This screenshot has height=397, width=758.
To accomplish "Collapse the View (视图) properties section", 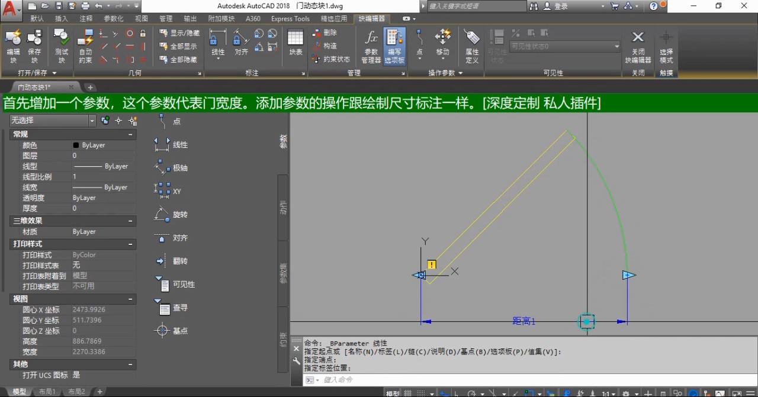I will (130, 299).
